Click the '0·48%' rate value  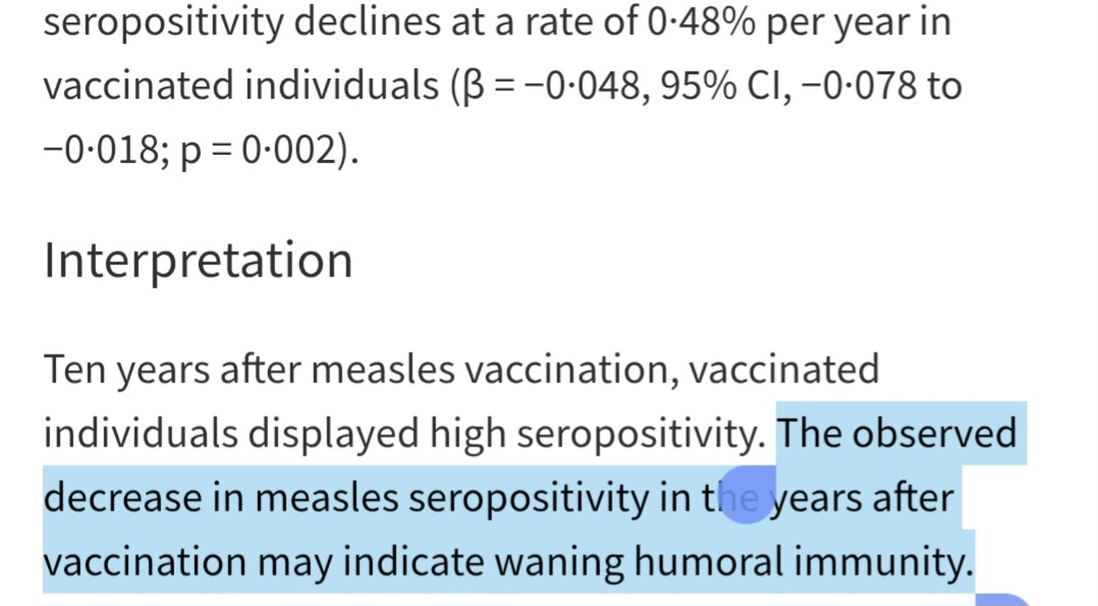[701, 21]
